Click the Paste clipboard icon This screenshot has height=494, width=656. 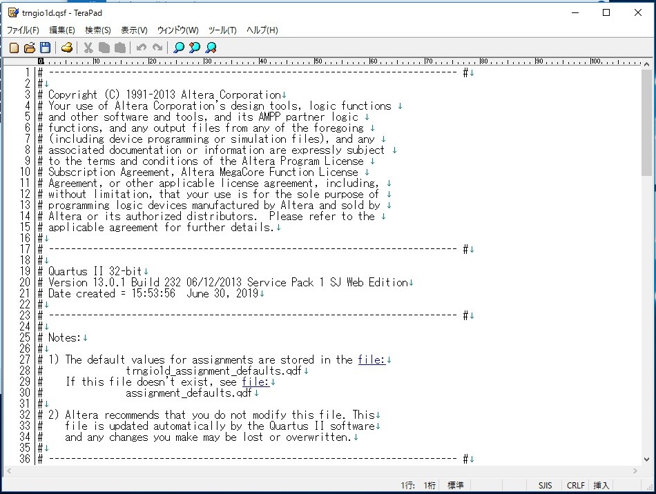[x=120, y=48]
